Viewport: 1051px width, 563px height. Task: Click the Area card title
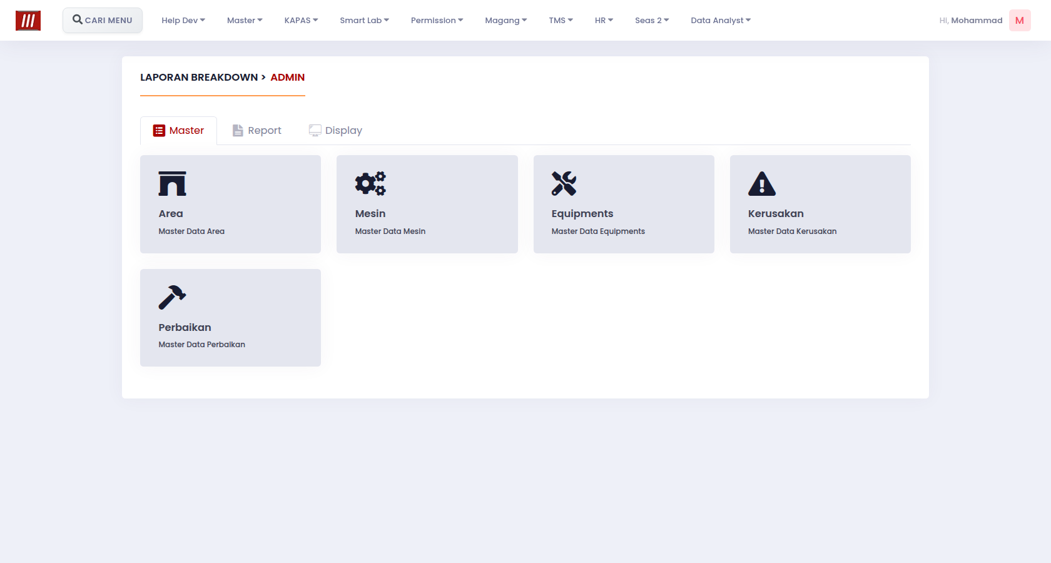point(171,213)
